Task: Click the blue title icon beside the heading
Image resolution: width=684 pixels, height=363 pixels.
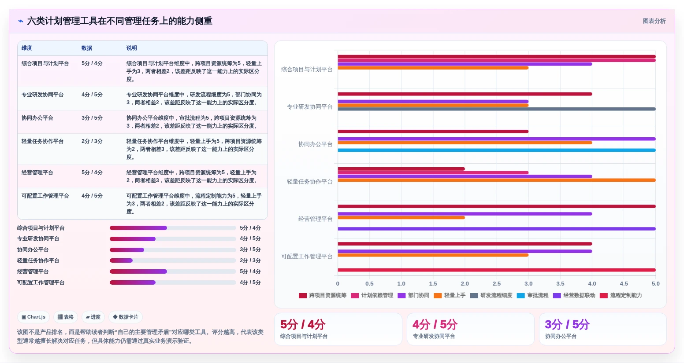Action: [20, 21]
